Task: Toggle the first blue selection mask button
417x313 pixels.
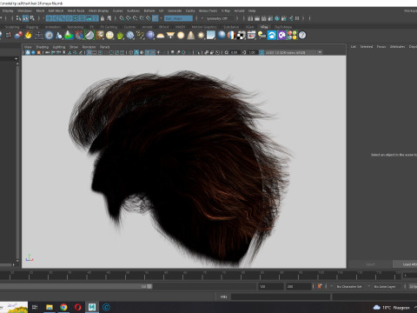Action: (49, 18)
